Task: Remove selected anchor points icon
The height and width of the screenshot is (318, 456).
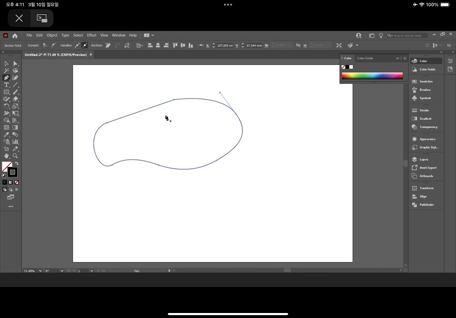Action: coord(108,46)
